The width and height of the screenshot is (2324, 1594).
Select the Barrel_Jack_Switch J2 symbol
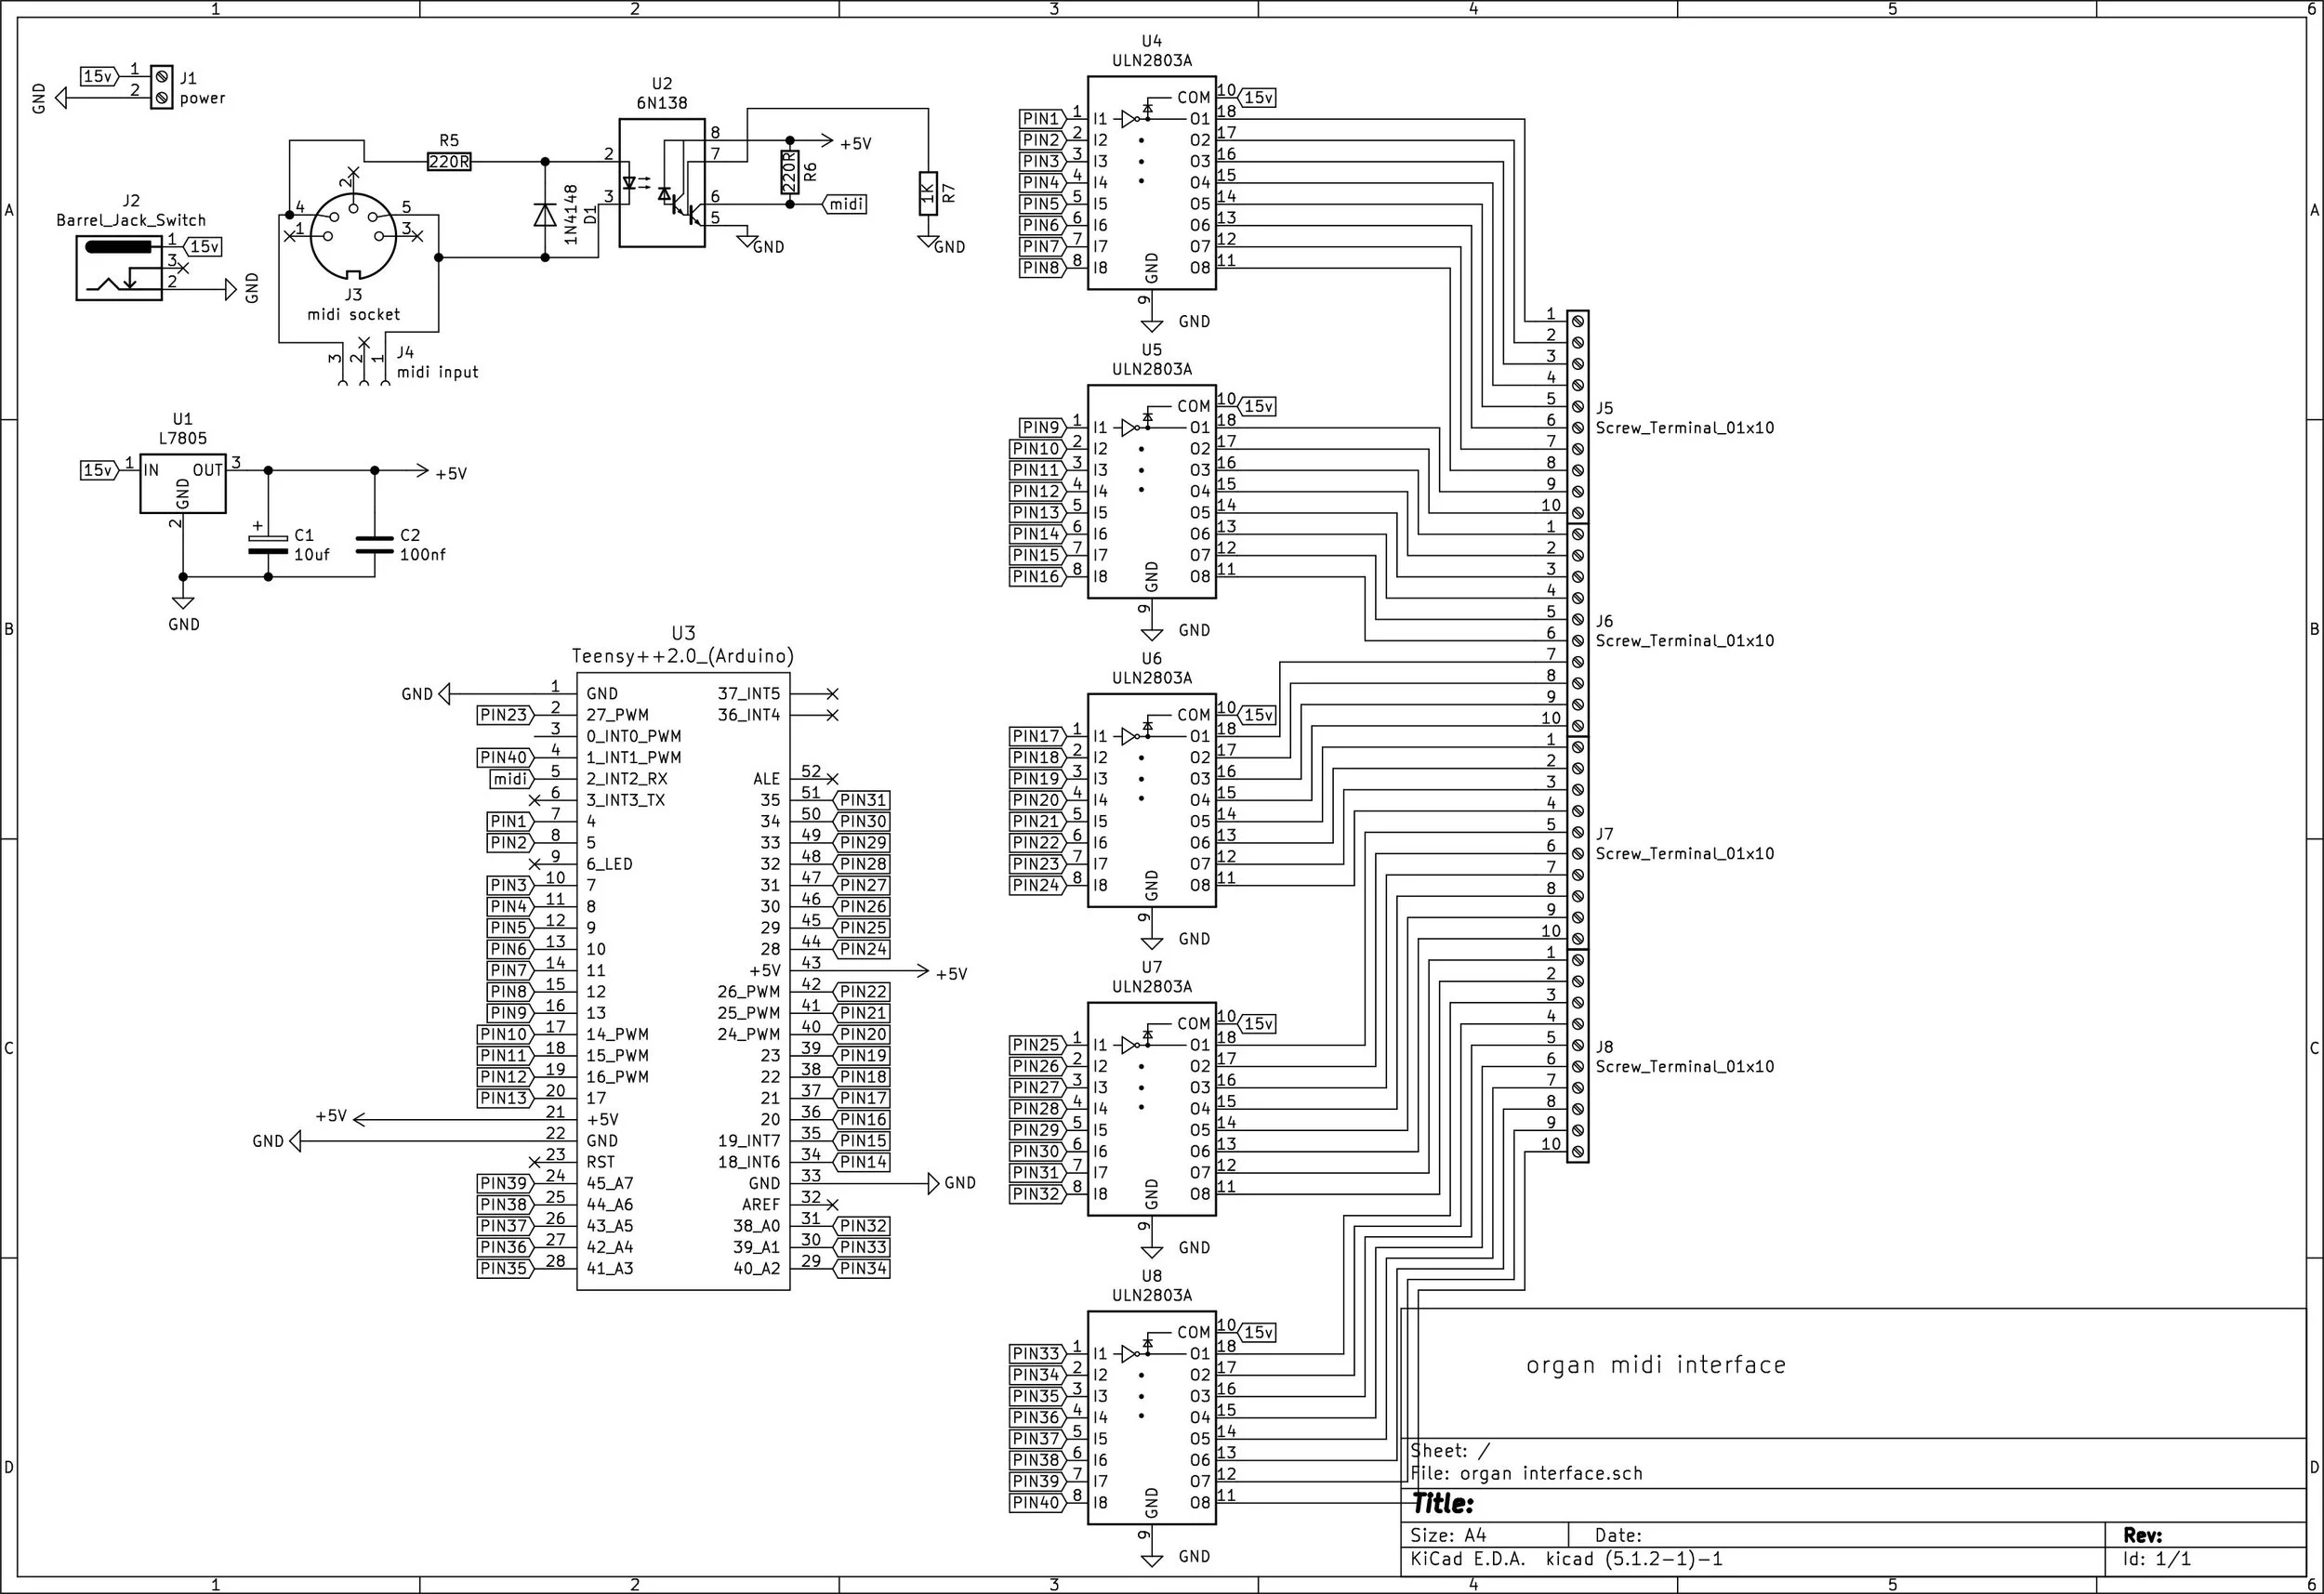point(118,268)
